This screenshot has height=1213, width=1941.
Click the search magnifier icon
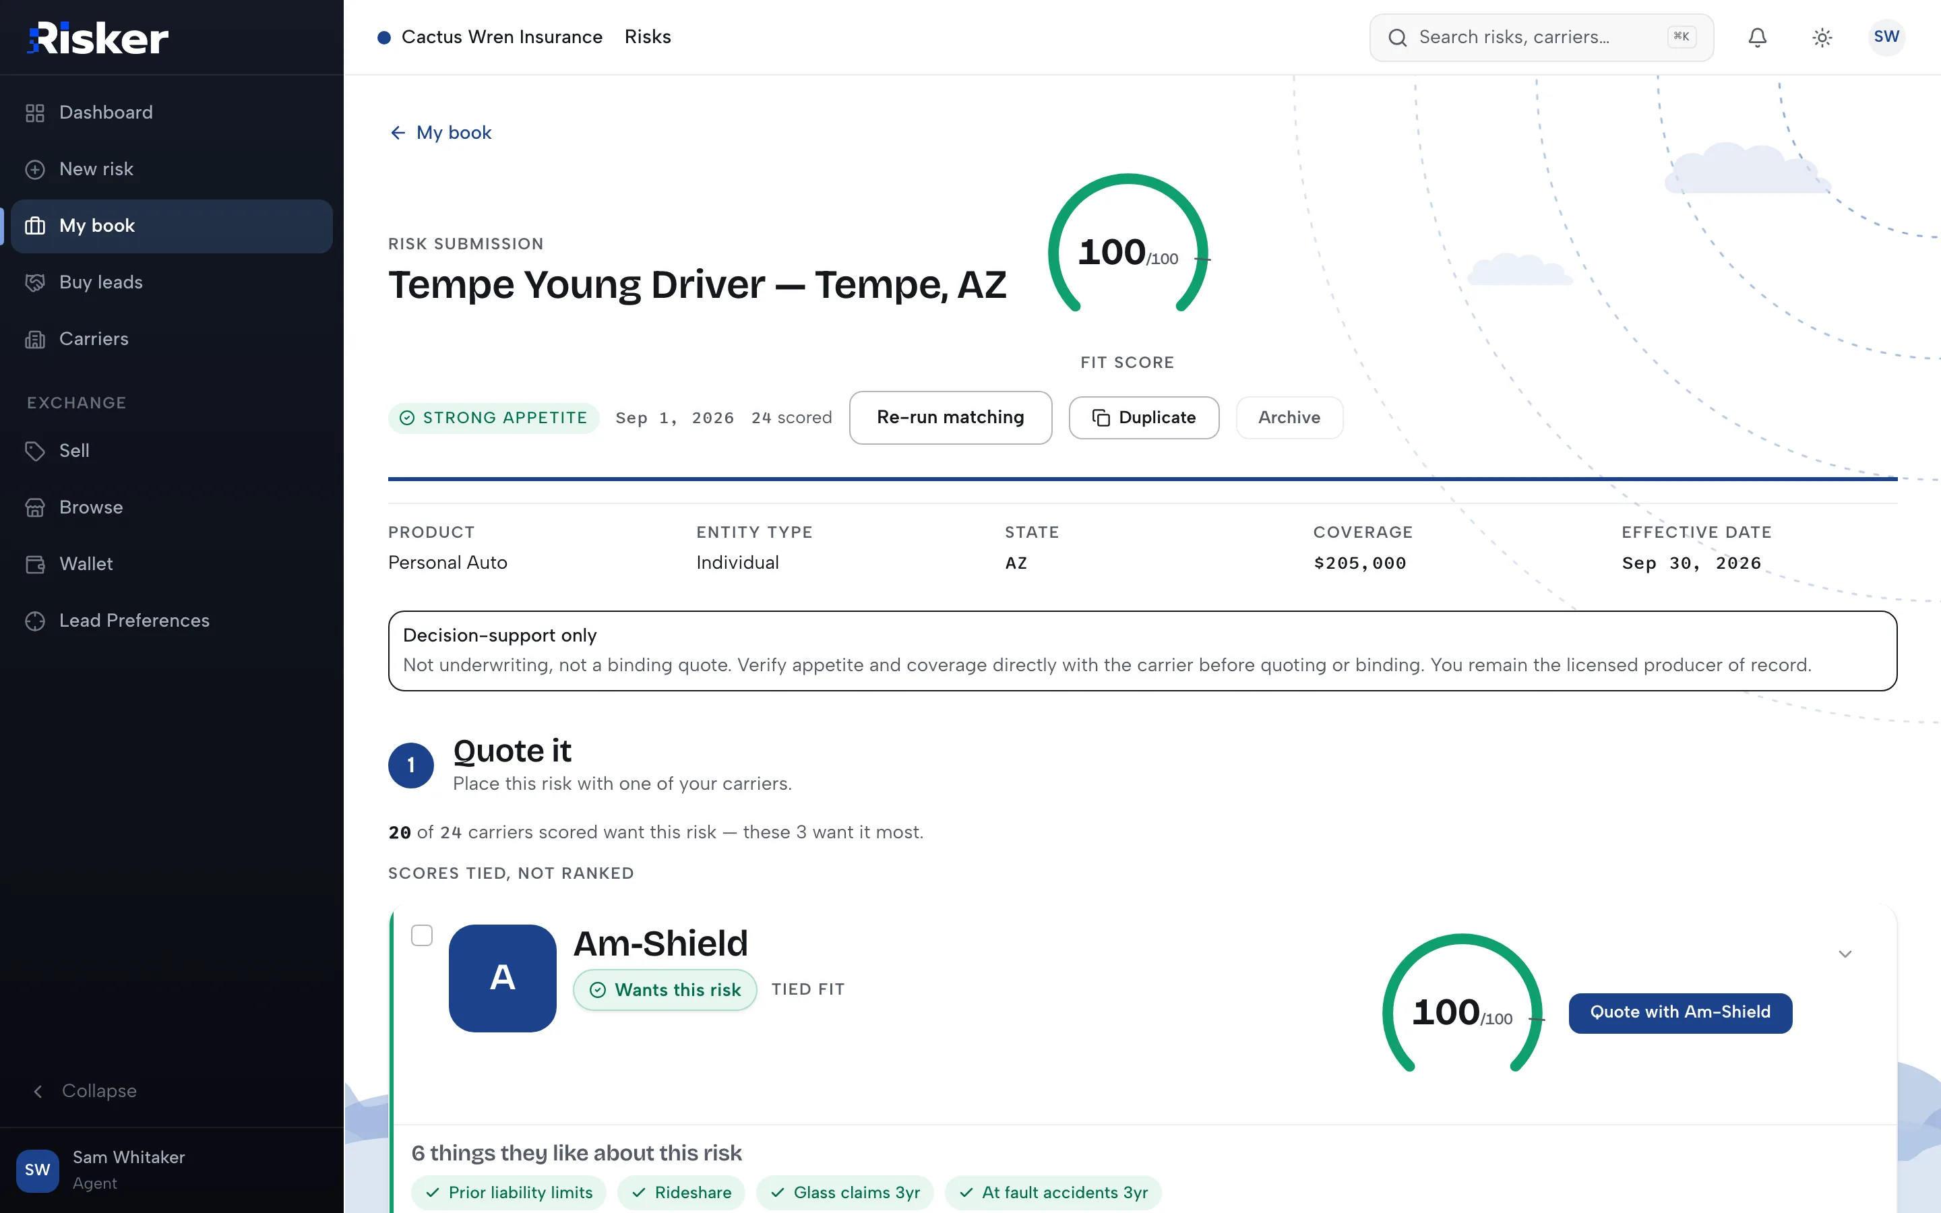point(1398,38)
